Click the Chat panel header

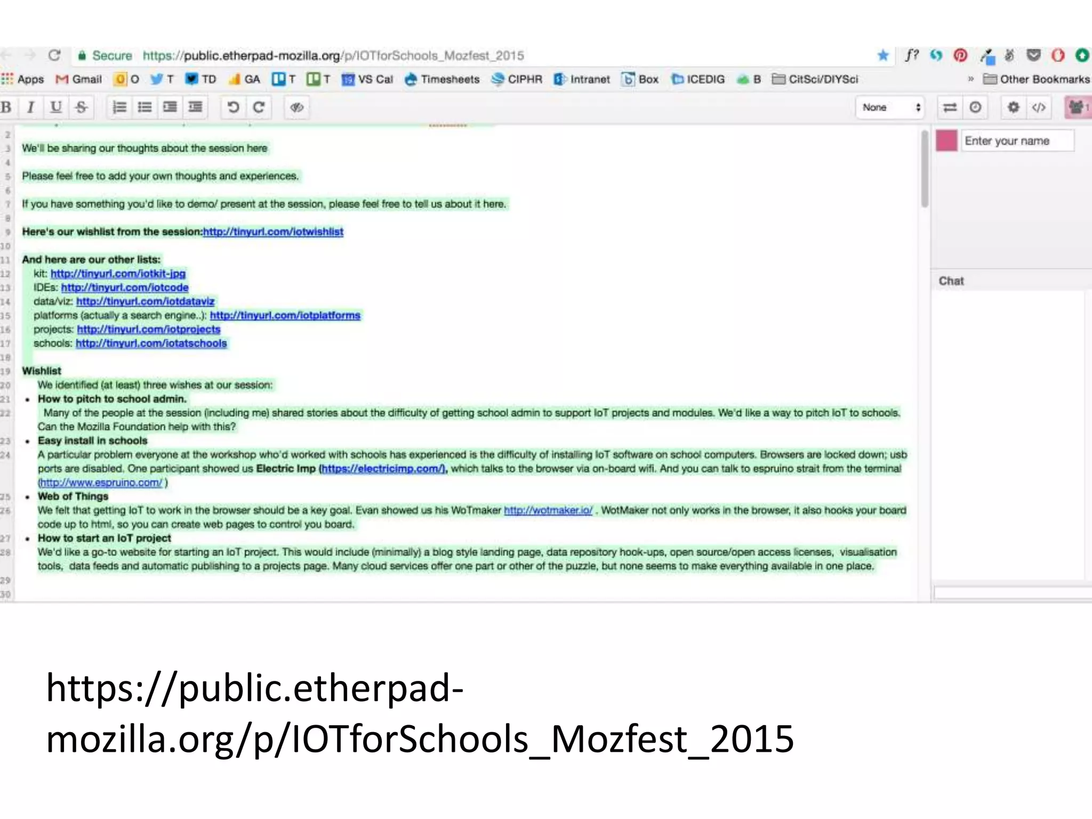1011,280
